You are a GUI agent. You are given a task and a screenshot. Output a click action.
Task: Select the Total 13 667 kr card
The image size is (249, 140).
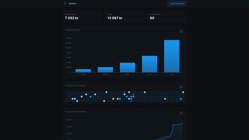pos(125,17)
